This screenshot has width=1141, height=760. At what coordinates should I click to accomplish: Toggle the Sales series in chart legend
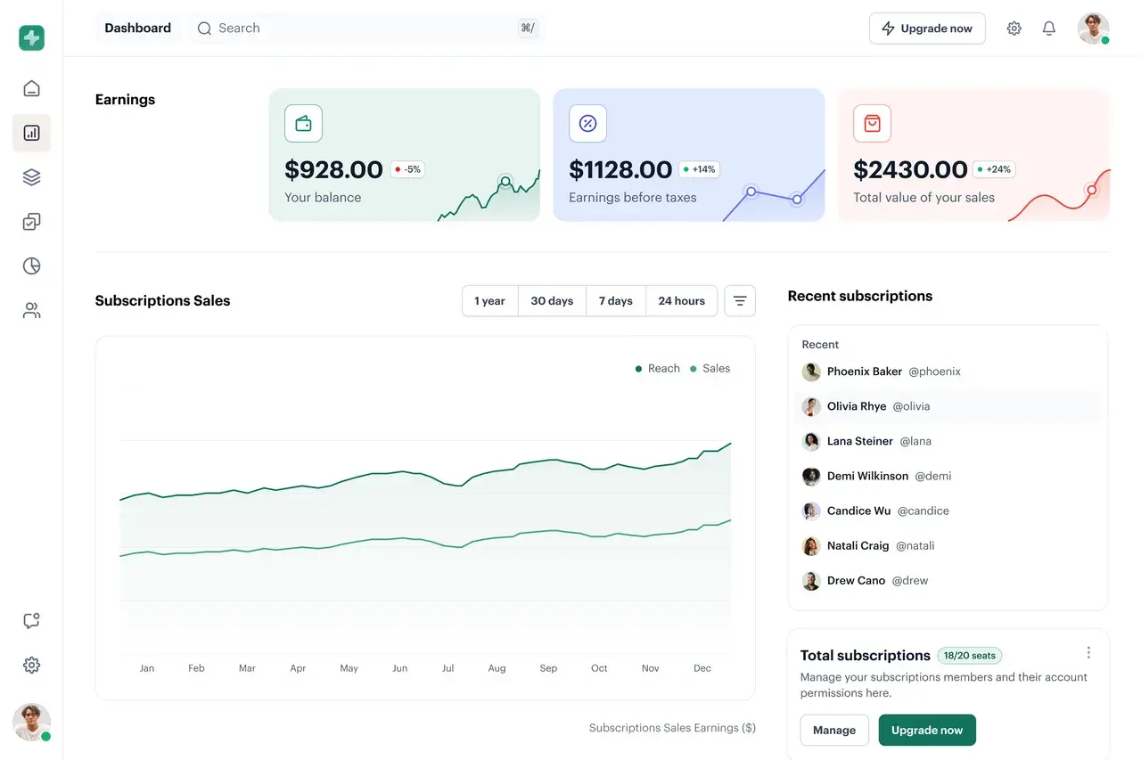pos(710,368)
